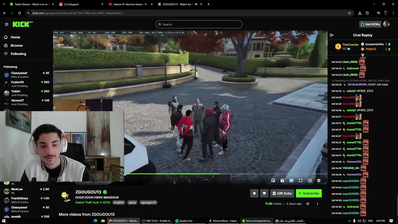Collapse the Chat Replay panel
398x224 pixels.
click(x=331, y=35)
